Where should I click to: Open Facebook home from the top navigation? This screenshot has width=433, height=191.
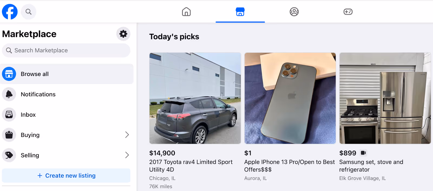(x=186, y=12)
